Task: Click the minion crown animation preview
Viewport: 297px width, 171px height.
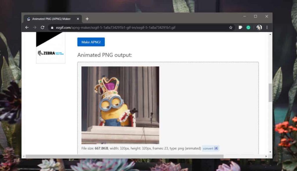Action: click(121, 104)
